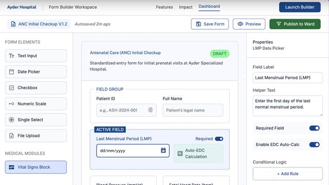Click the Form Builder Workspace text

[73, 7]
